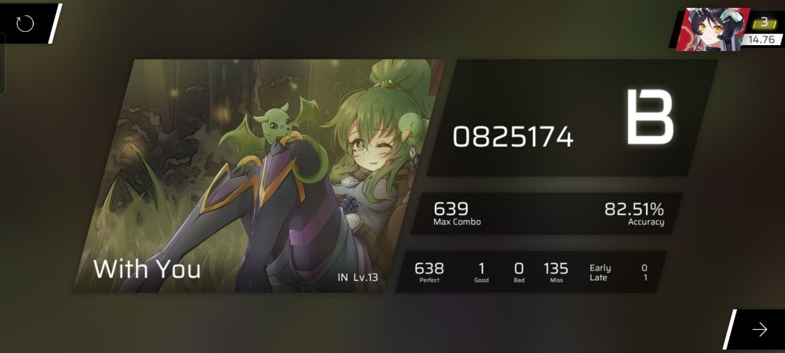Tap the Early count label
The image size is (785, 353).
coord(600,268)
